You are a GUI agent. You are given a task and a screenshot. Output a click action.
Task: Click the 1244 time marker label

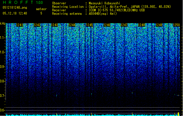[x=72, y=25]
